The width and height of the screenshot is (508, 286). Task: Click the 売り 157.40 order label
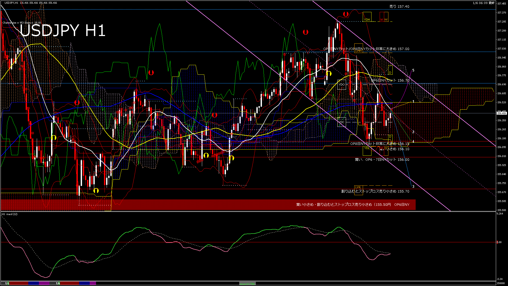(x=399, y=7)
